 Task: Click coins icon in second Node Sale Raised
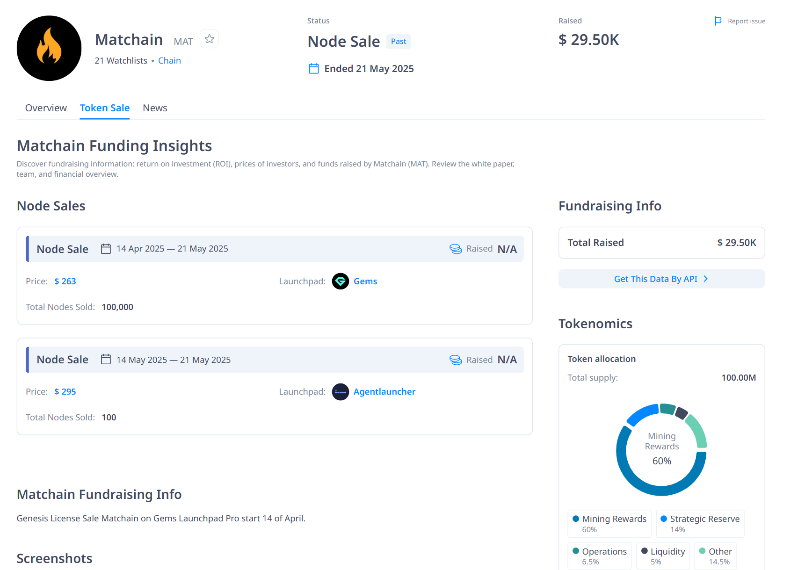click(x=456, y=360)
